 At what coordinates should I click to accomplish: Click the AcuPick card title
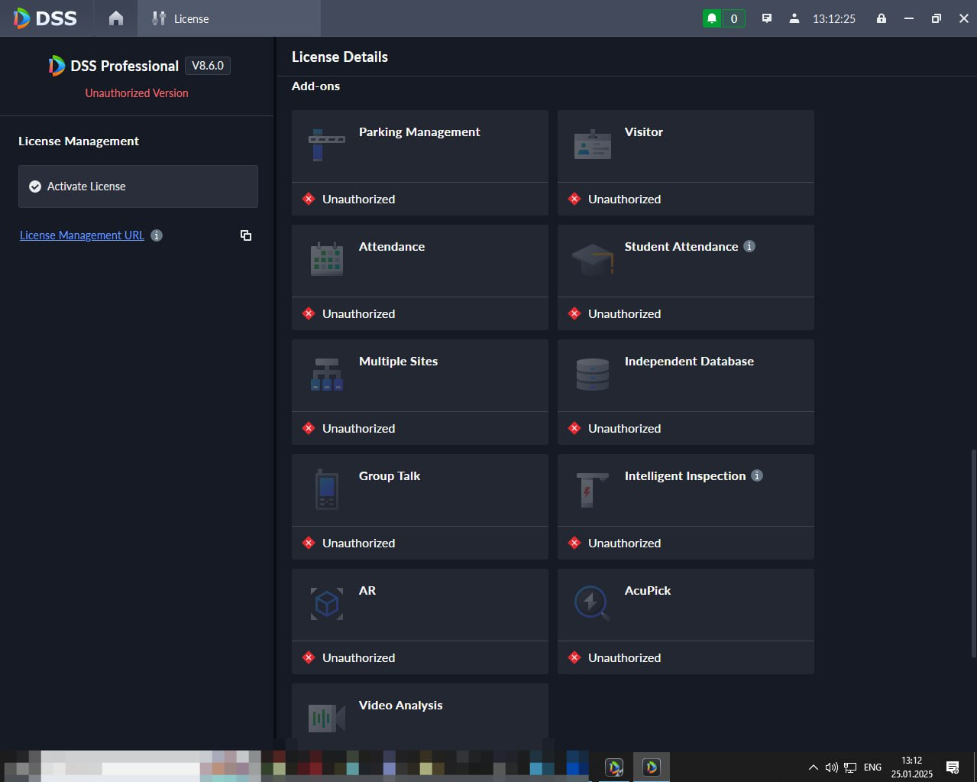tap(648, 591)
